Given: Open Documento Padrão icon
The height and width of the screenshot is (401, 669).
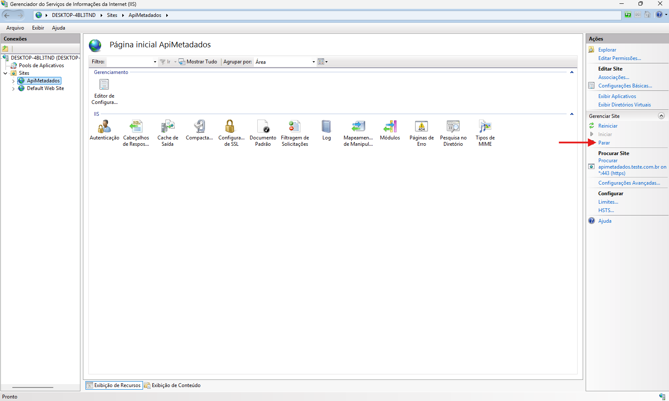Looking at the screenshot, I should pyautogui.click(x=263, y=126).
